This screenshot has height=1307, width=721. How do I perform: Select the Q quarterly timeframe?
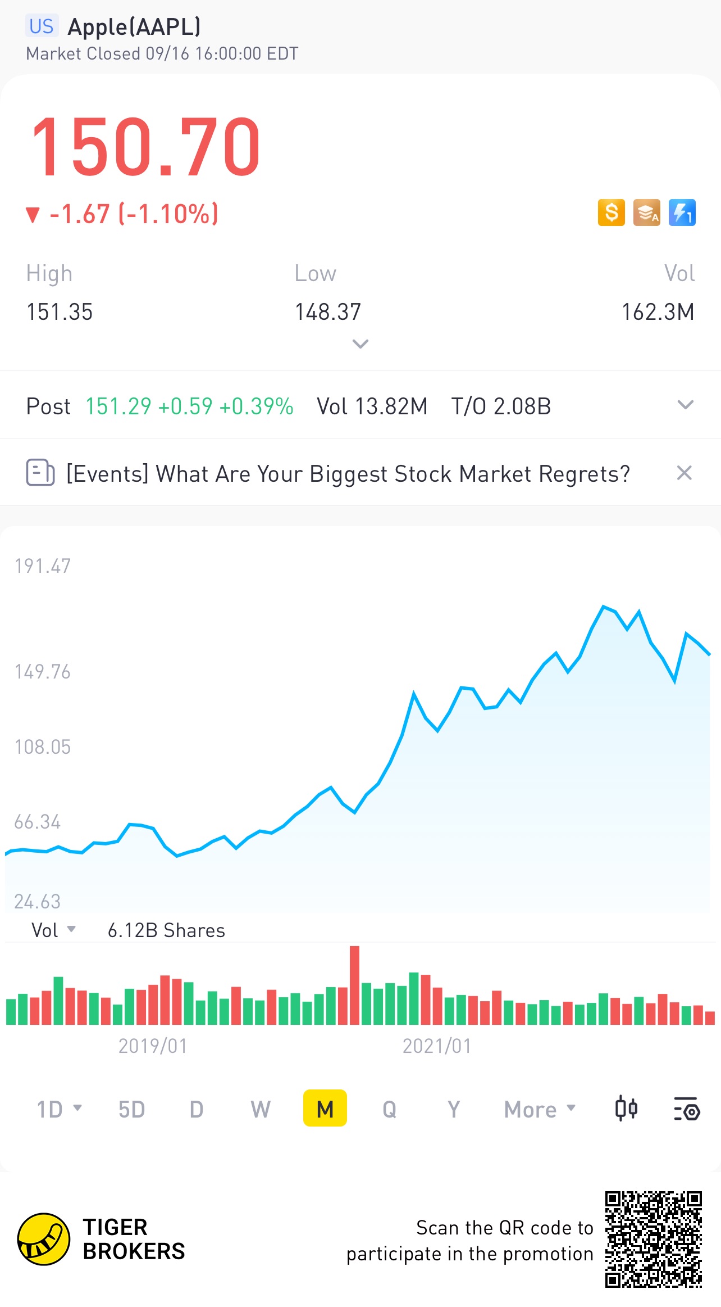tap(389, 1109)
